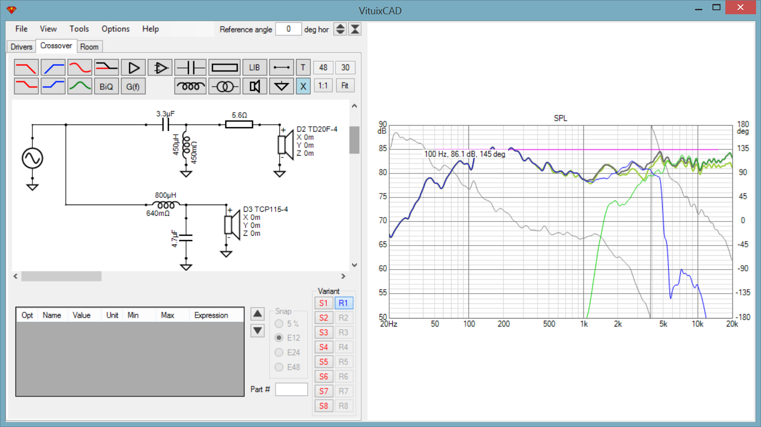The height and width of the screenshot is (427, 761).
Task: Add a ground symbol component
Action: point(281,86)
